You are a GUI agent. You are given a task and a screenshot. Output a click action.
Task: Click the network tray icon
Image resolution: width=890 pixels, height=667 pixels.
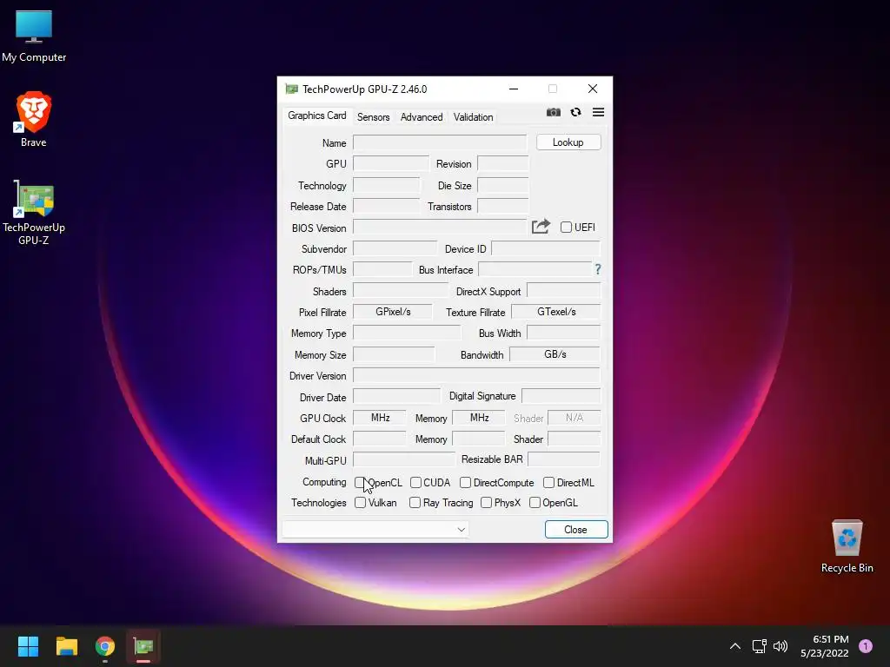pos(760,646)
